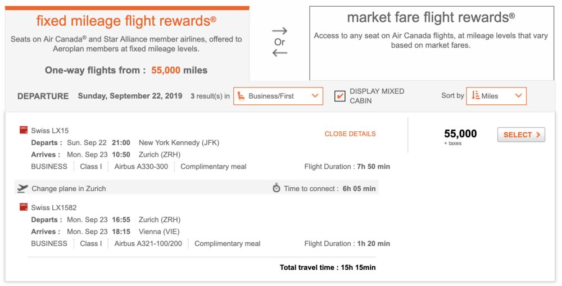This screenshot has width=562, height=286.
Task: Uncheck the Display Mixed Cabin checkbox
Action: pyautogui.click(x=339, y=96)
